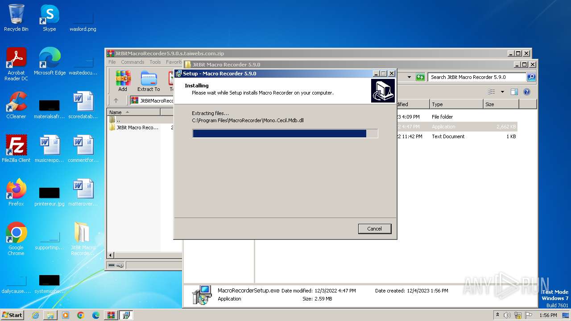Open Internet Explorer from taskbar
The image size is (571, 321).
pyautogui.click(x=35, y=315)
